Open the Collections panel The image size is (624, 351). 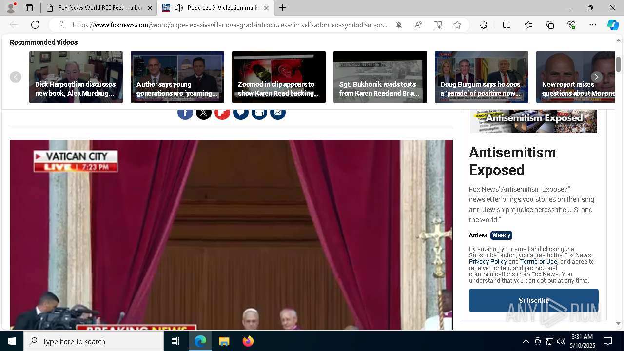pos(550,25)
